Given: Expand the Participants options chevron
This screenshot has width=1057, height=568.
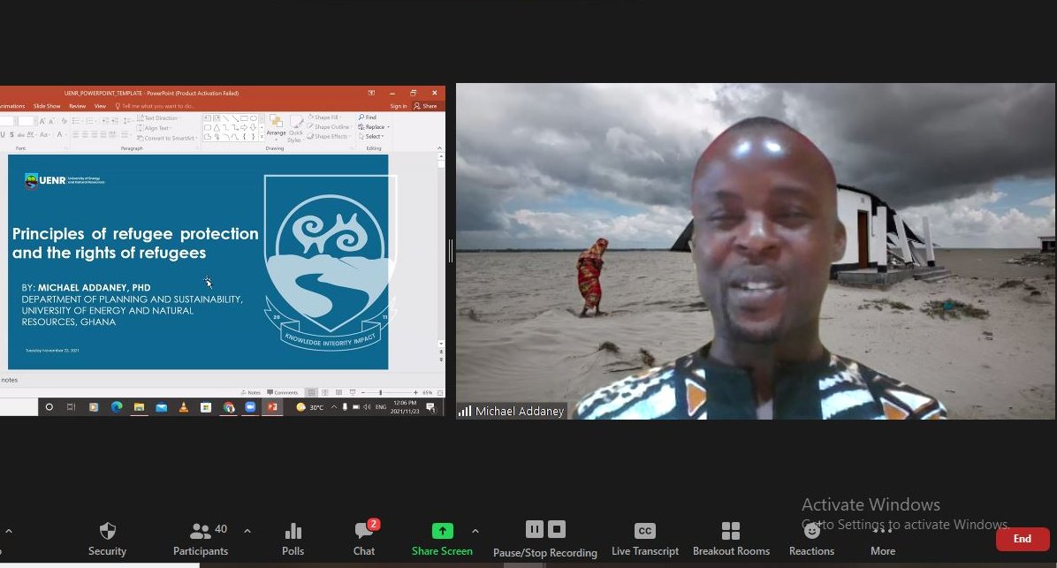Looking at the screenshot, I should click(x=247, y=531).
